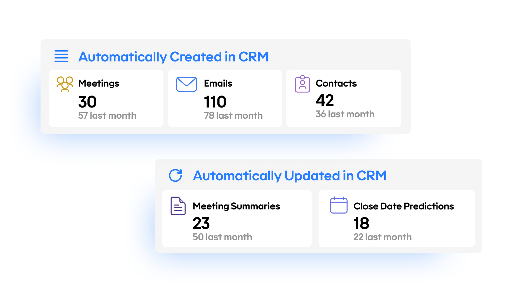Screen dimensions: 517x289
Task: Select the Meetings card
Action: click(x=106, y=98)
